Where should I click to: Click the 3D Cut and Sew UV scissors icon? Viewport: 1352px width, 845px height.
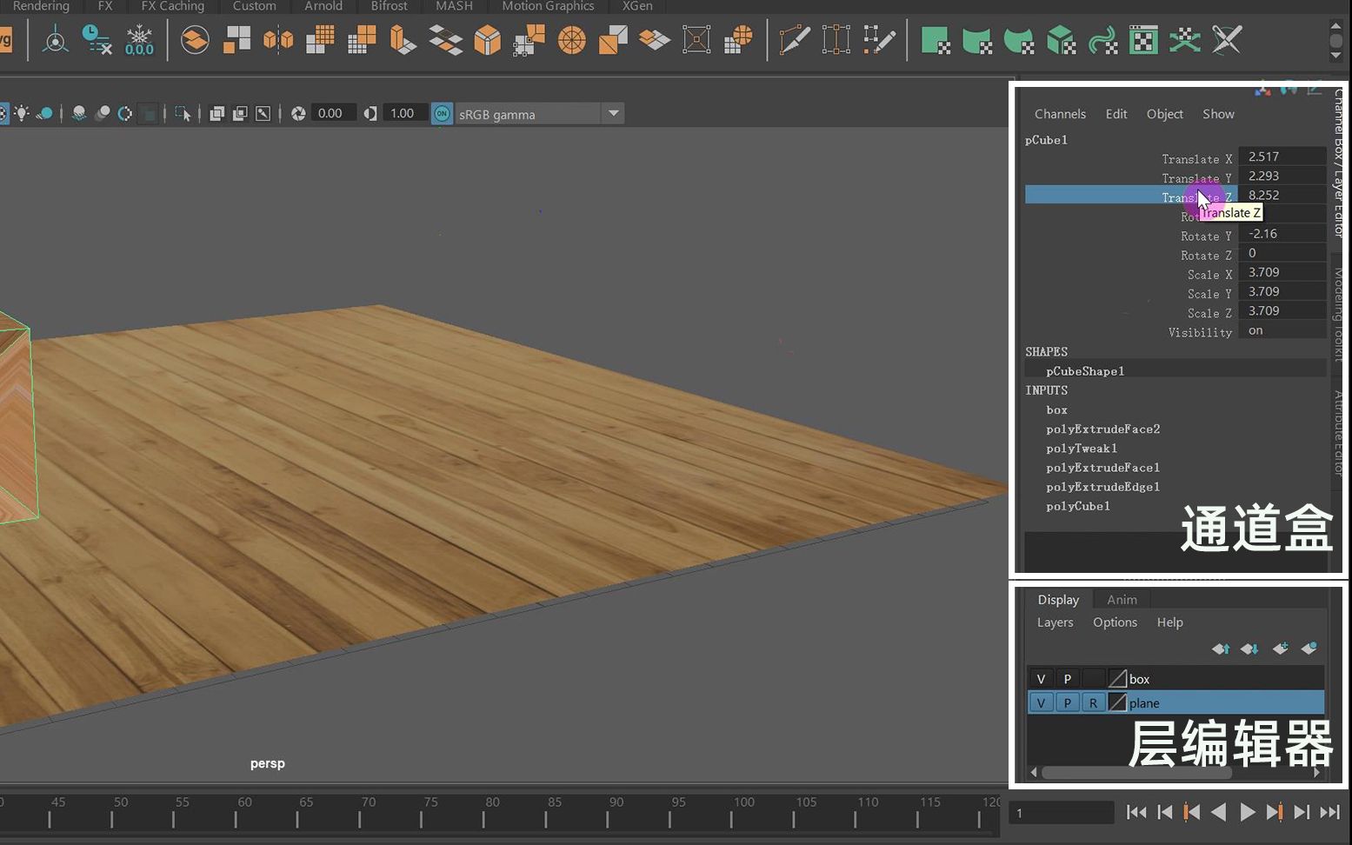point(1227,40)
